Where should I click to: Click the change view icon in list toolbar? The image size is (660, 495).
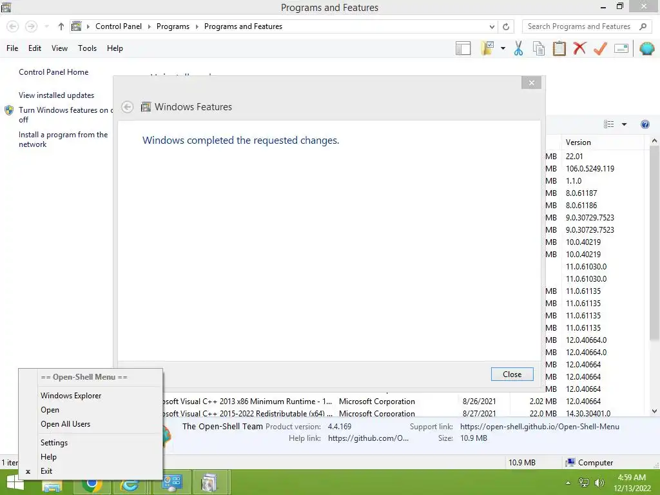coord(608,124)
